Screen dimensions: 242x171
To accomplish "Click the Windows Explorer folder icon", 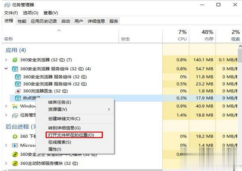I will (x=15, y=106).
